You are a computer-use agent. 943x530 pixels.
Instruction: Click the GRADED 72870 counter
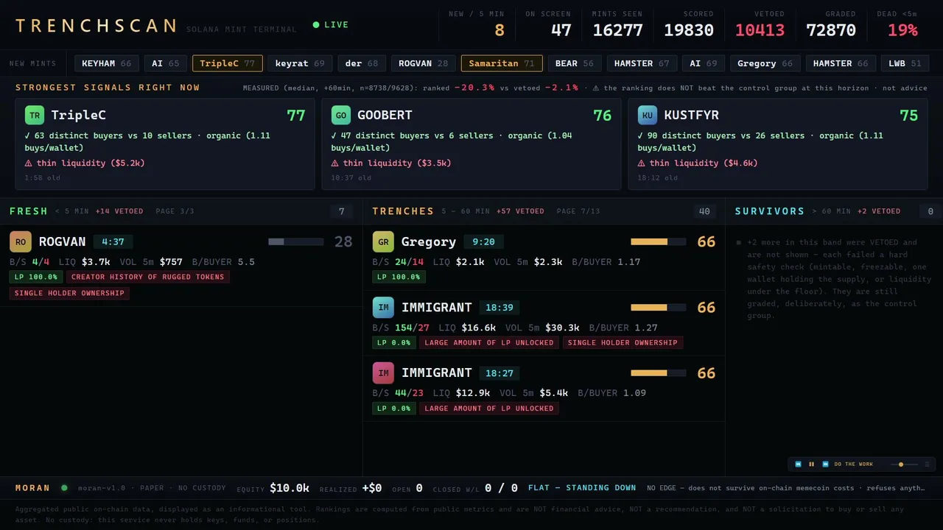coord(831,24)
